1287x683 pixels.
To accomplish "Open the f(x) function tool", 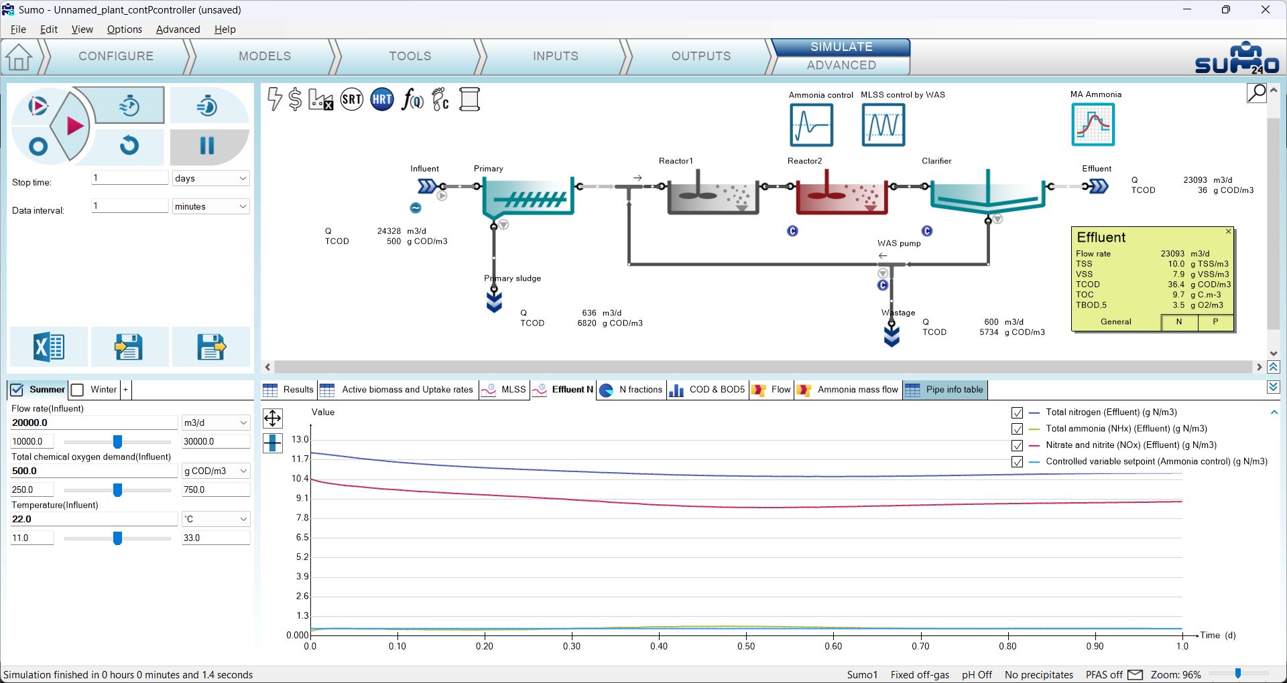I will 412,100.
